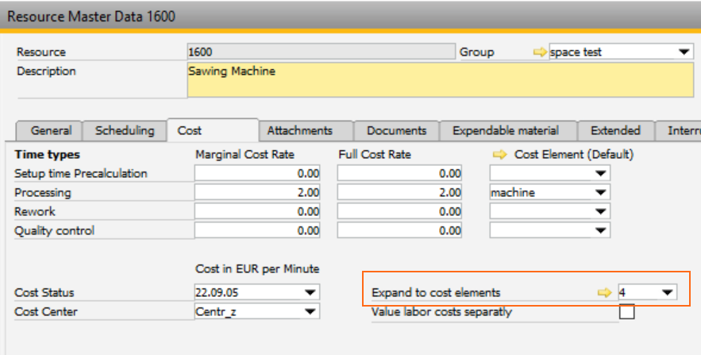Open the Rework cost element dropdown
Screen dimensions: 701x355
pyautogui.click(x=601, y=212)
